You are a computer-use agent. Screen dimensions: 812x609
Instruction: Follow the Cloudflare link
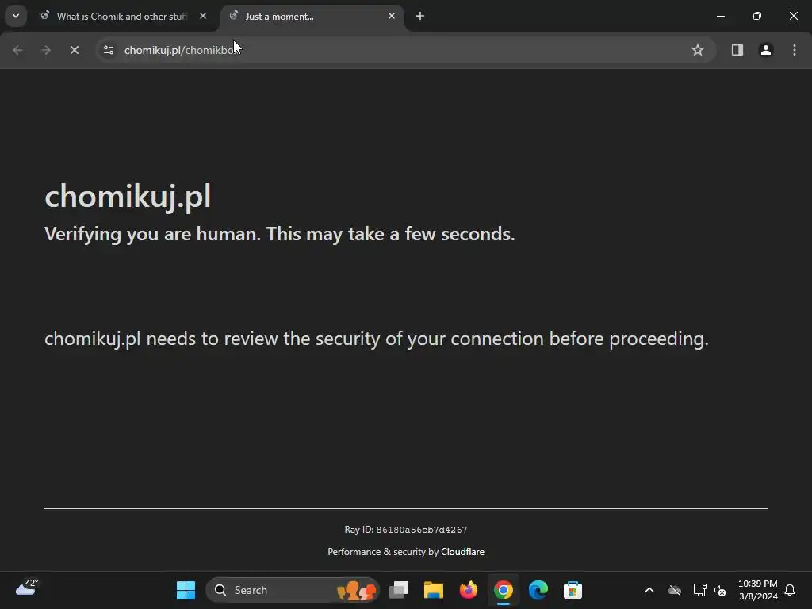click(x=462, y=552)
